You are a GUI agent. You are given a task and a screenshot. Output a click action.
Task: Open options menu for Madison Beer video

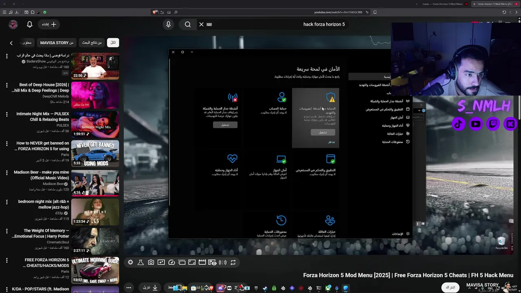(7, 173)
